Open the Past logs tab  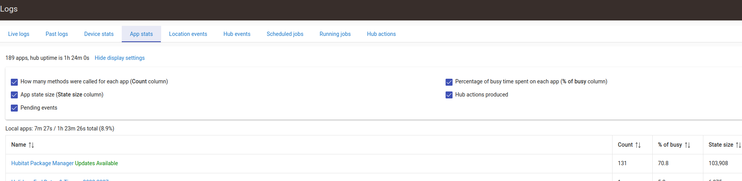[57, 34]
